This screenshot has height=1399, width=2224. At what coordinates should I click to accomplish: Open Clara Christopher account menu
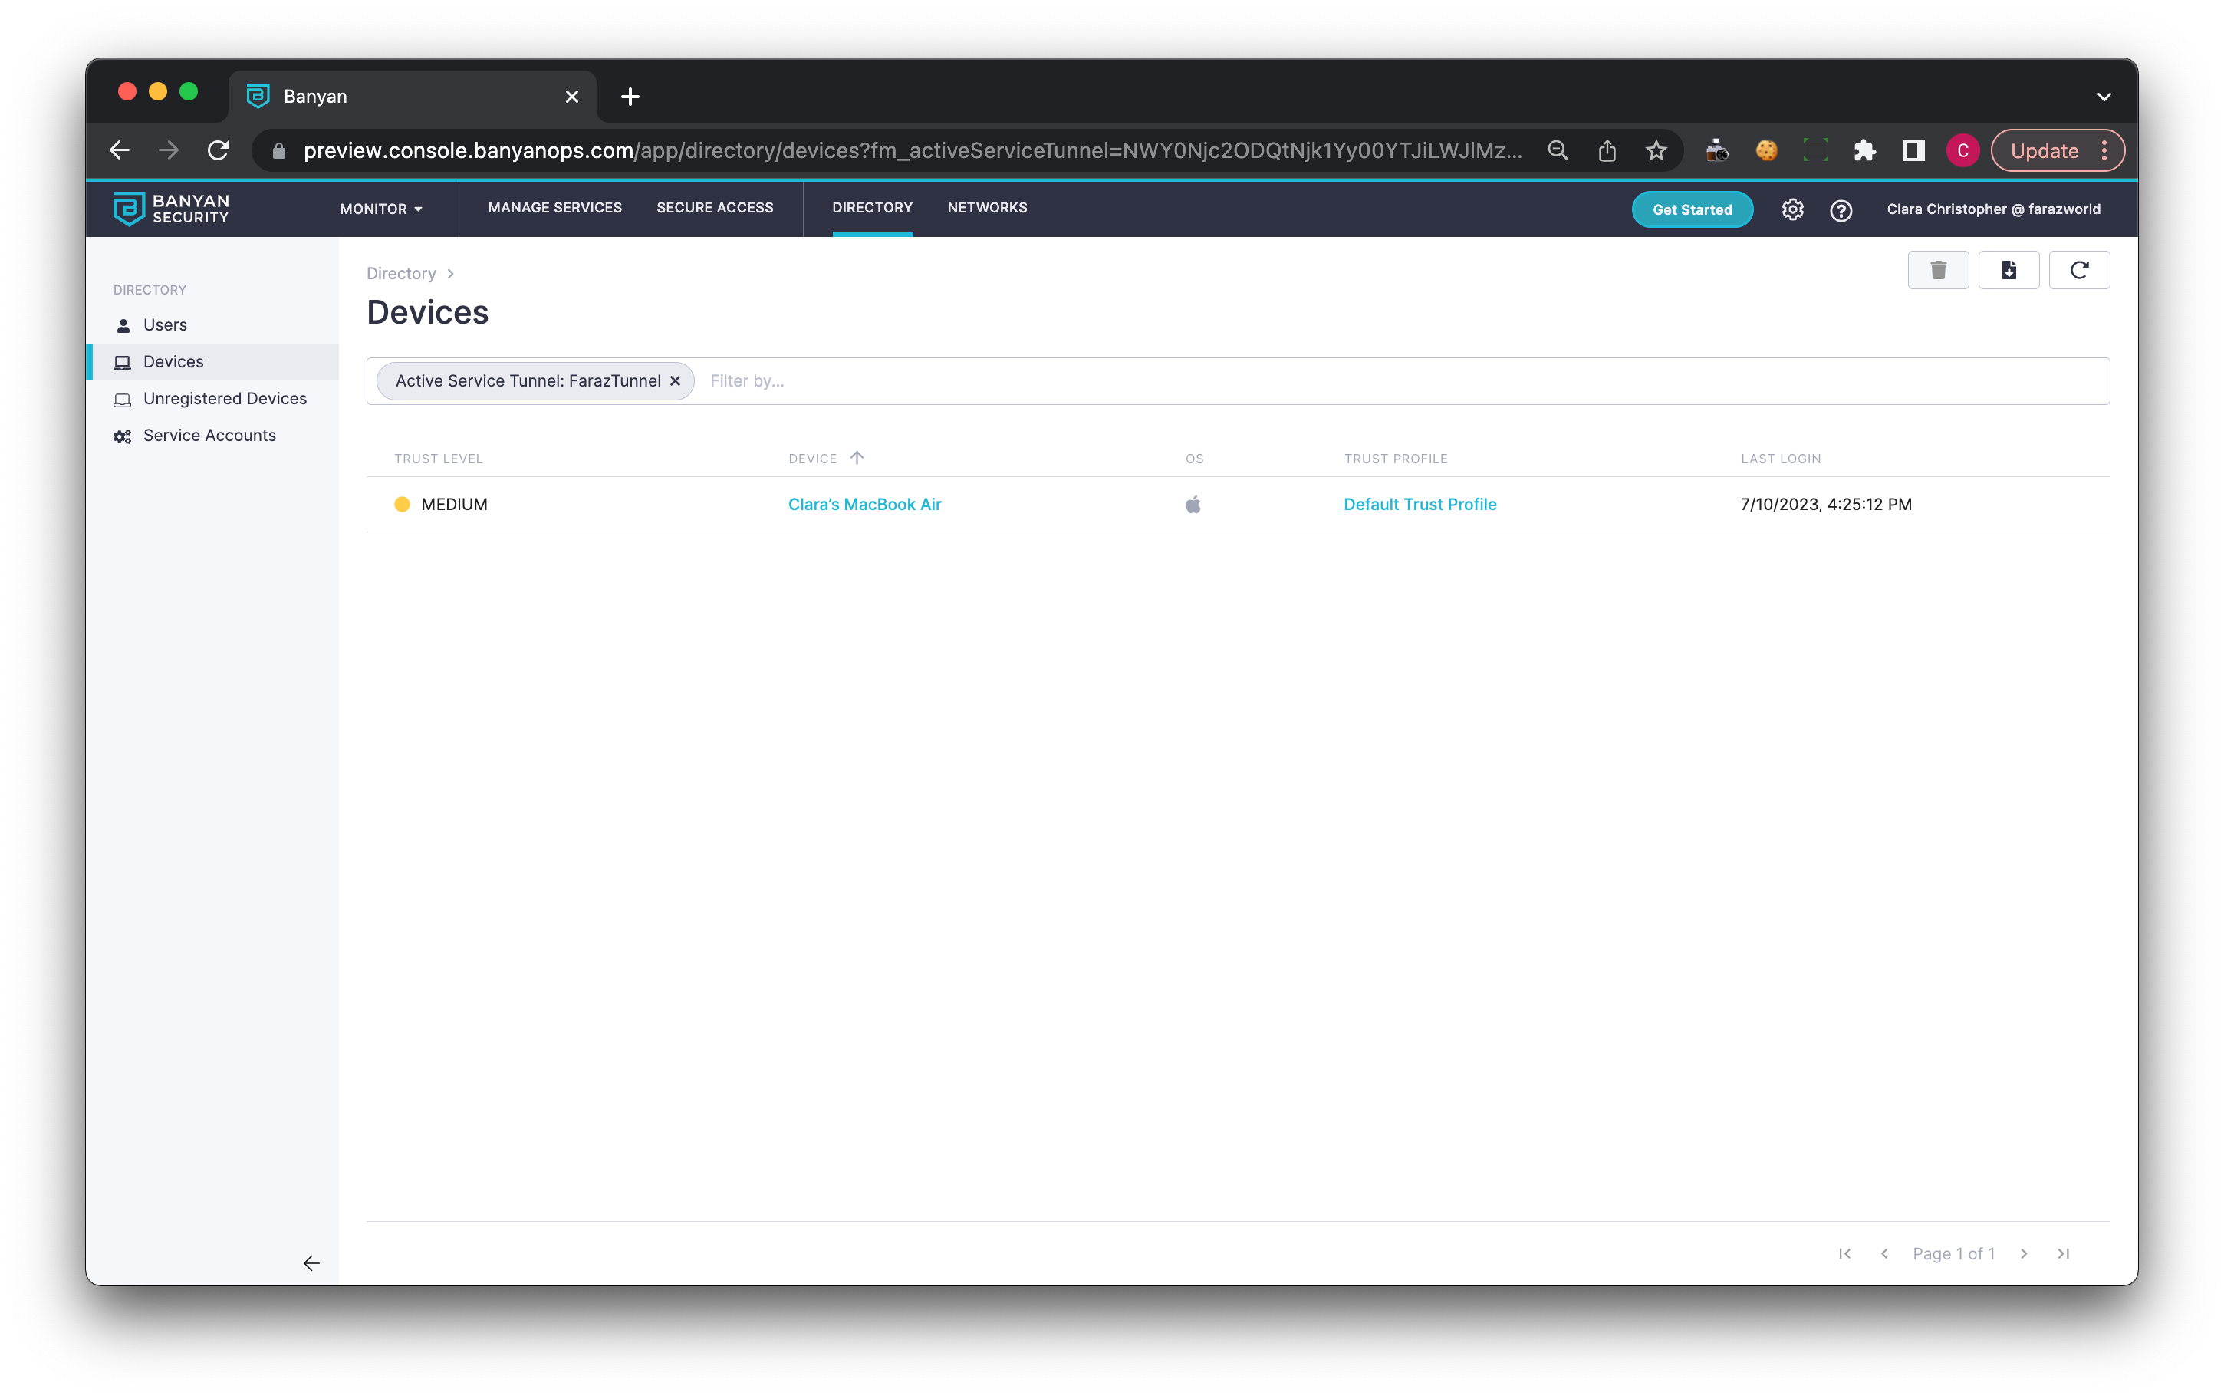tap(1993, 209)
